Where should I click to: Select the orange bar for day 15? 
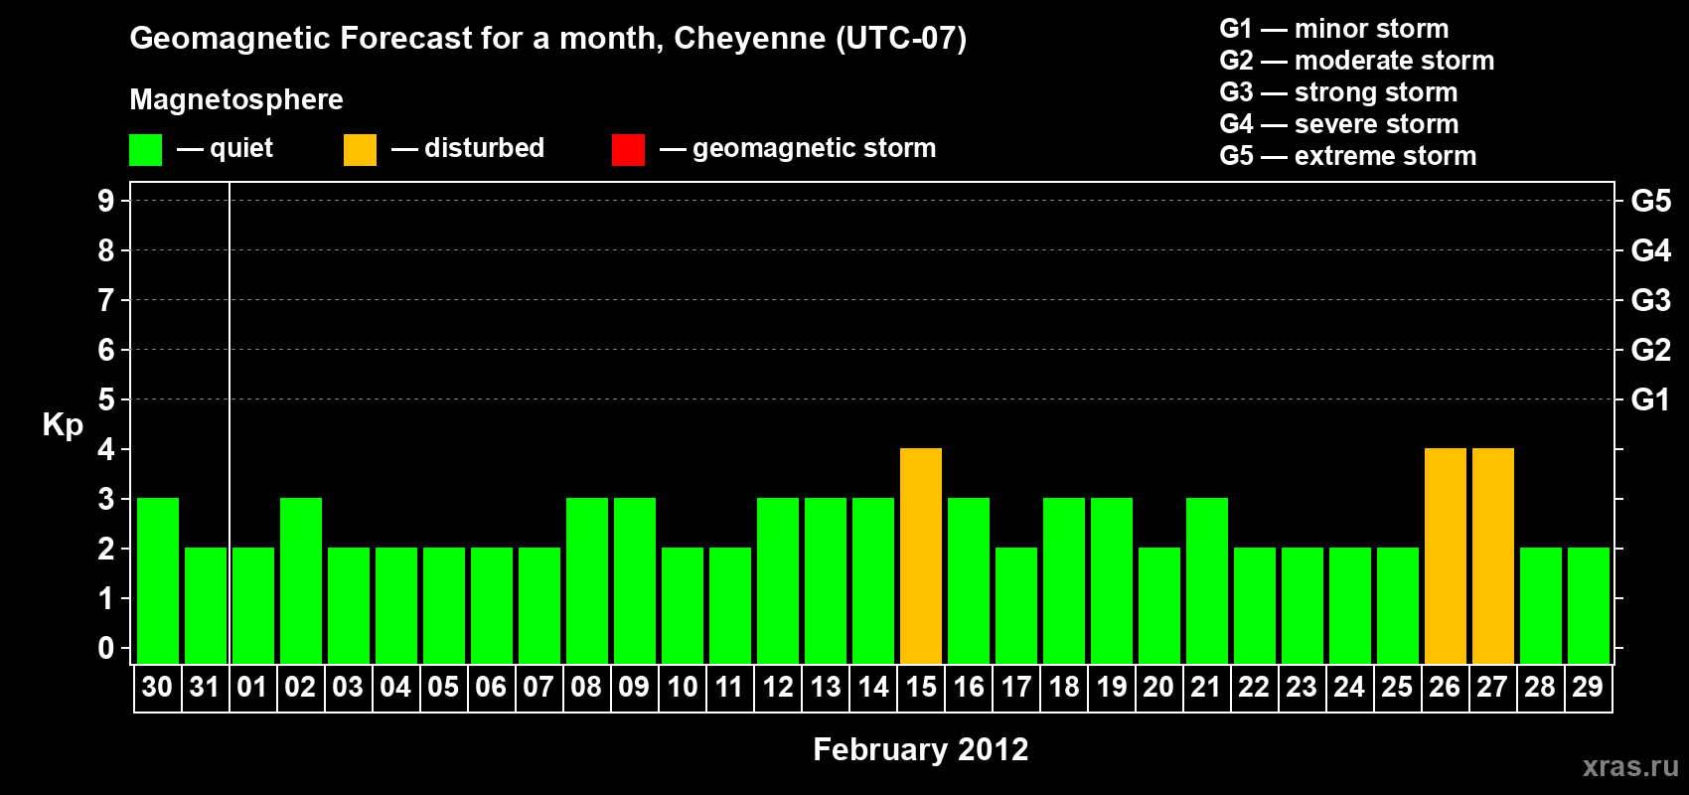click(x=921, y=556)
